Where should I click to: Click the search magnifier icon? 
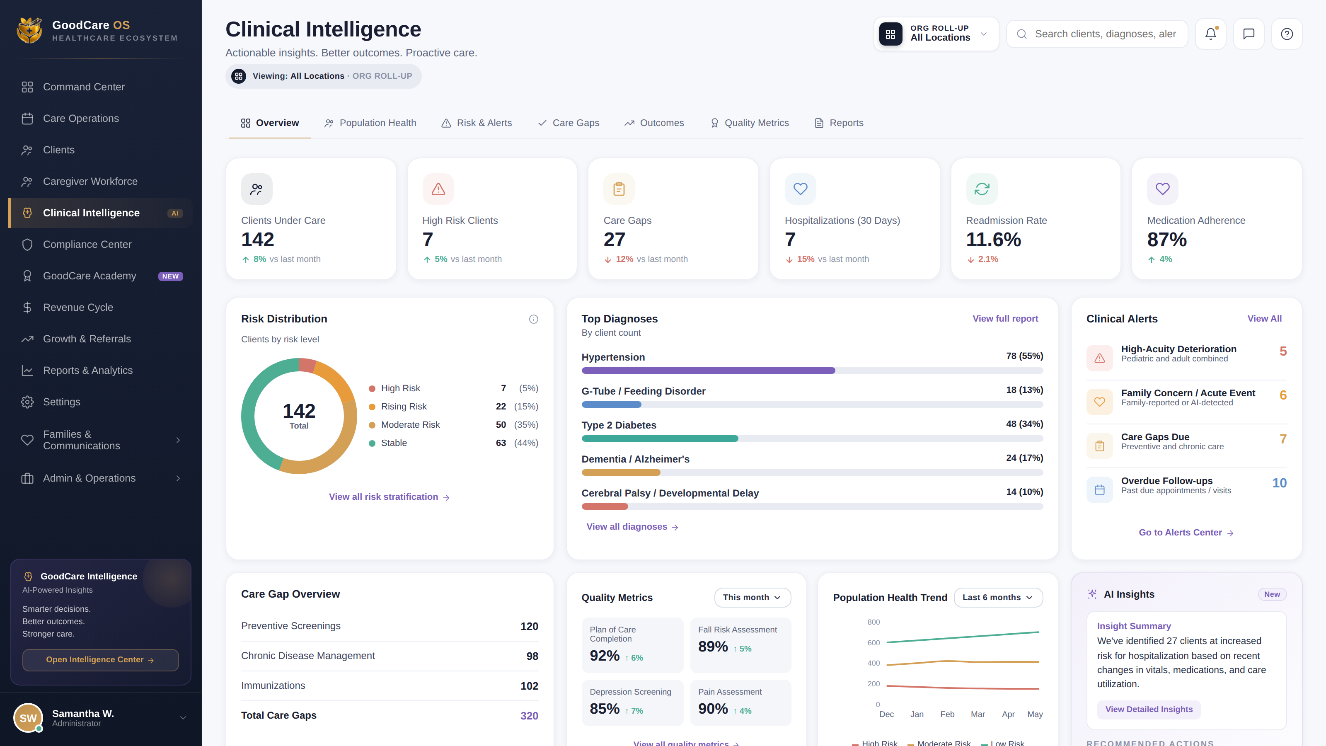click(x=1022, y=34)
